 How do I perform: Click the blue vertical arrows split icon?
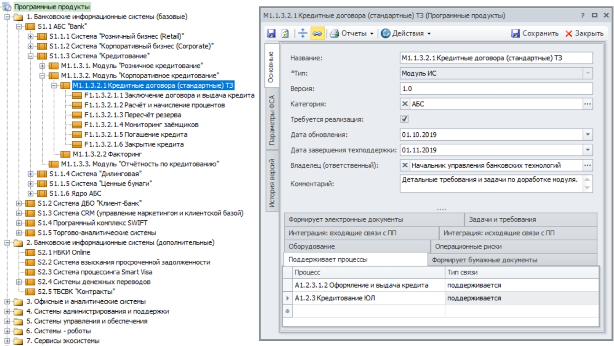click(303, 33)
